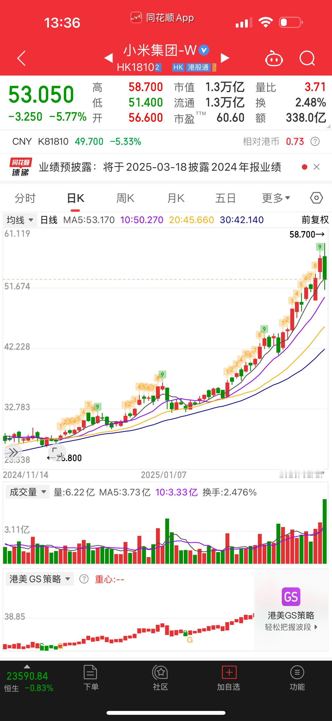
Task: Open the 功能 menu
Action: [x=297, y=678]
